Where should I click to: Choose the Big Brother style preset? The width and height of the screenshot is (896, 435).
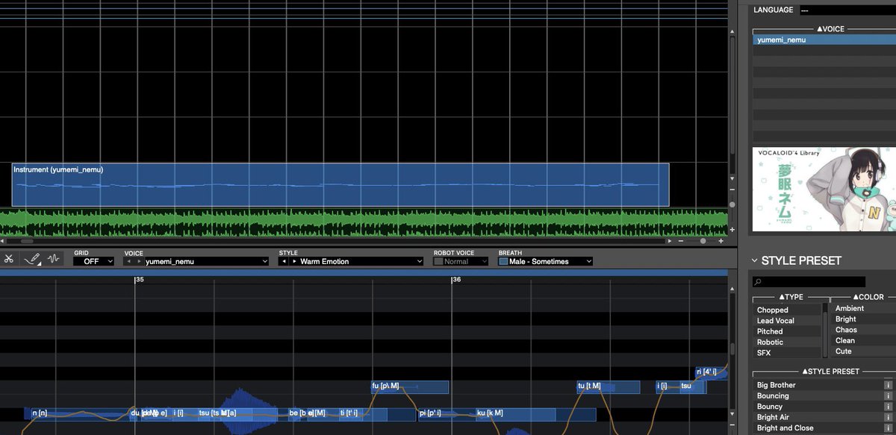(x=818, y=385)
